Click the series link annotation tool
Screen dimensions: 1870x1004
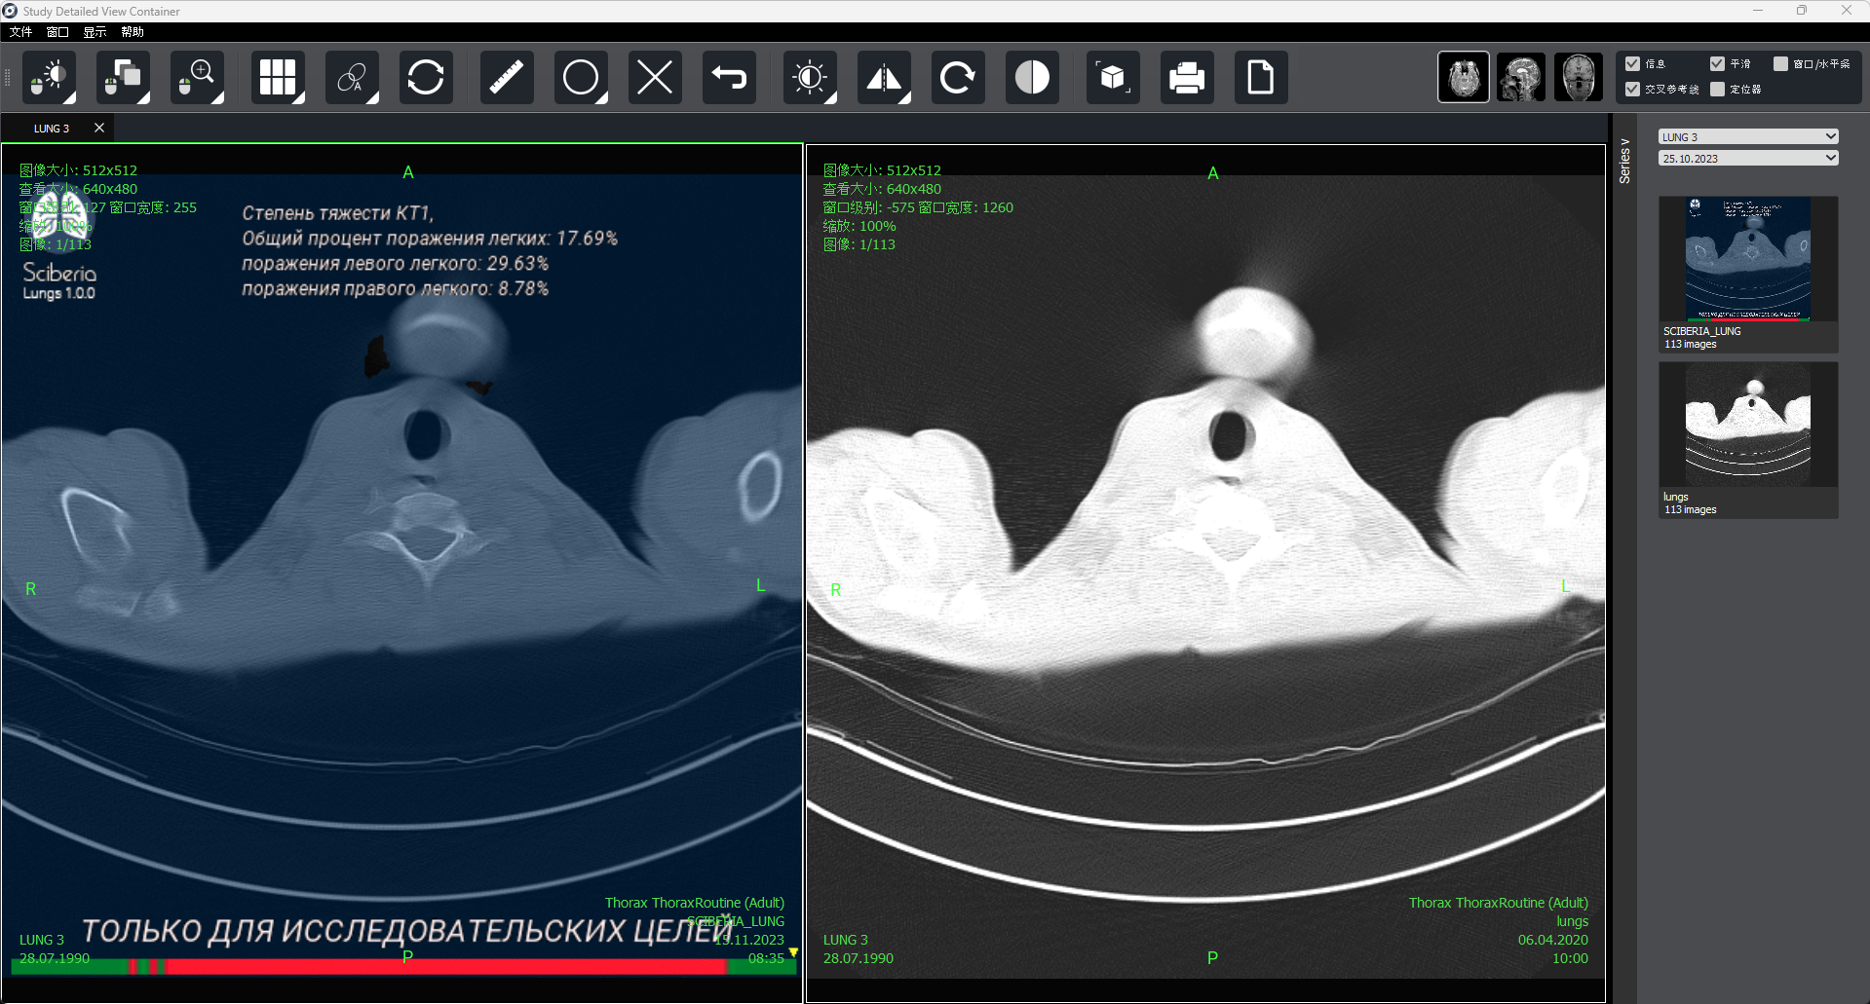[352, 77]
